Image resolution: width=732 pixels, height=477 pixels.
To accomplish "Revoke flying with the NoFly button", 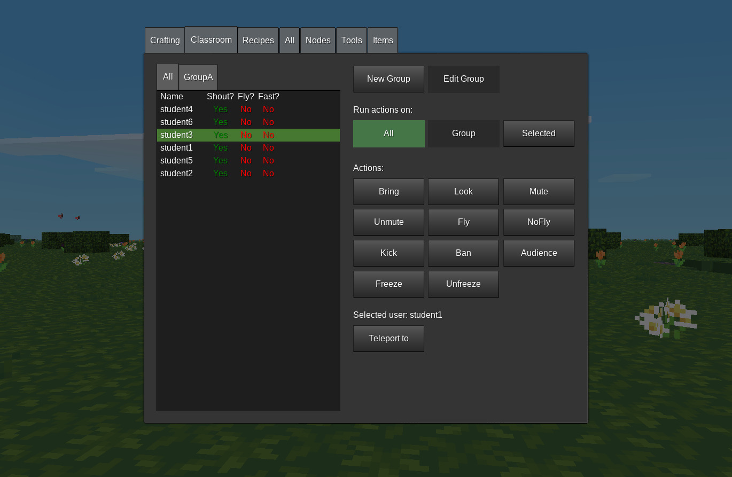I will 539,222.
